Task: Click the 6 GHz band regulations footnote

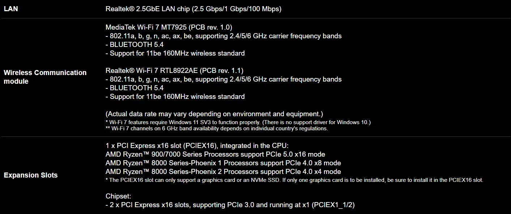Action: [x=217, y=128]
